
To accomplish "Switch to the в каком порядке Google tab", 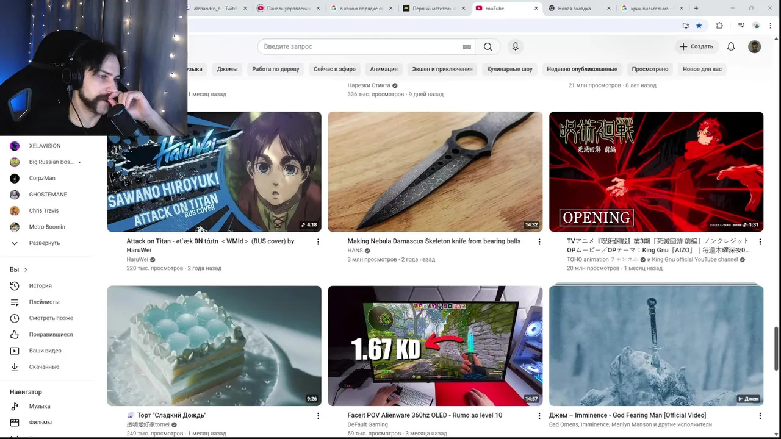I will pos(361,9).
